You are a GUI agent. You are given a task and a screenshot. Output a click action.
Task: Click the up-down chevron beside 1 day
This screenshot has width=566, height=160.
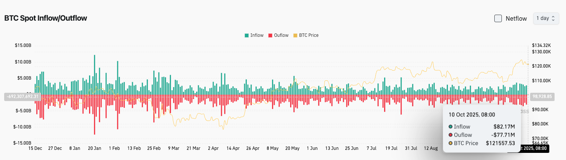click(553, 18)
